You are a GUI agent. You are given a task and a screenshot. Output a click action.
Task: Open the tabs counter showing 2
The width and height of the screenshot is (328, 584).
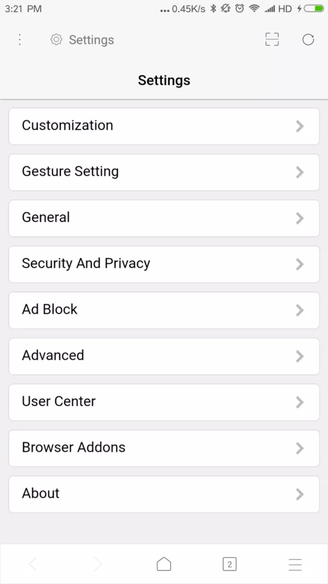(229, 564)
